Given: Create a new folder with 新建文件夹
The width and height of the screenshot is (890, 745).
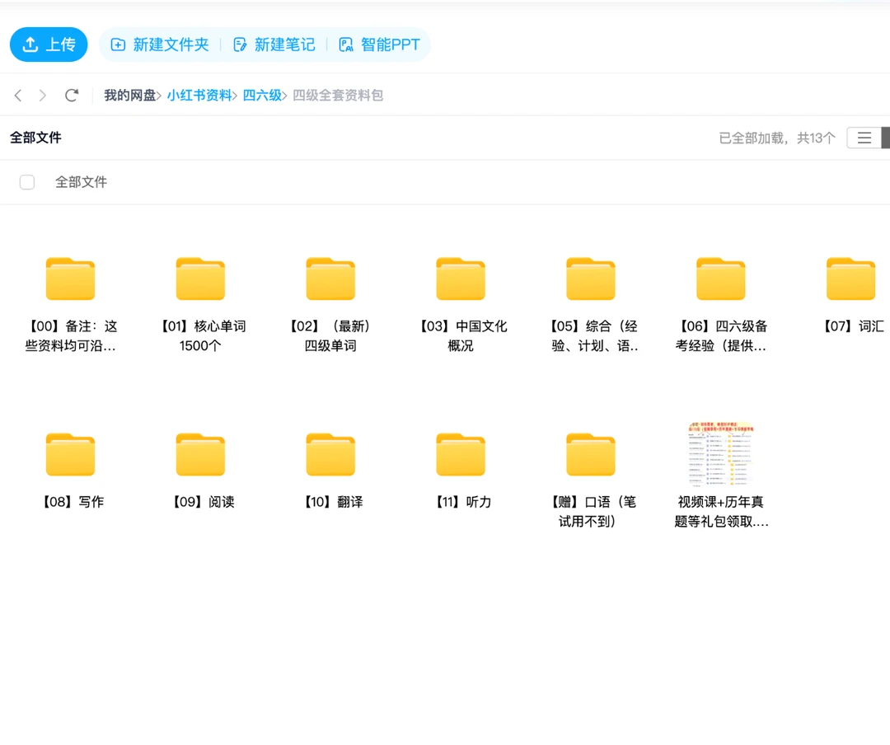Looking at the screenshot, I should pos(160,45).
